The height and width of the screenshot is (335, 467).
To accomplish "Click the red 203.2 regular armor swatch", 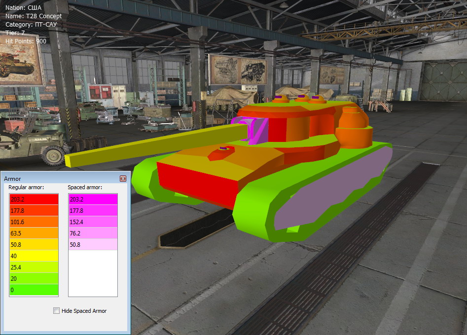I will coord(34,199).
